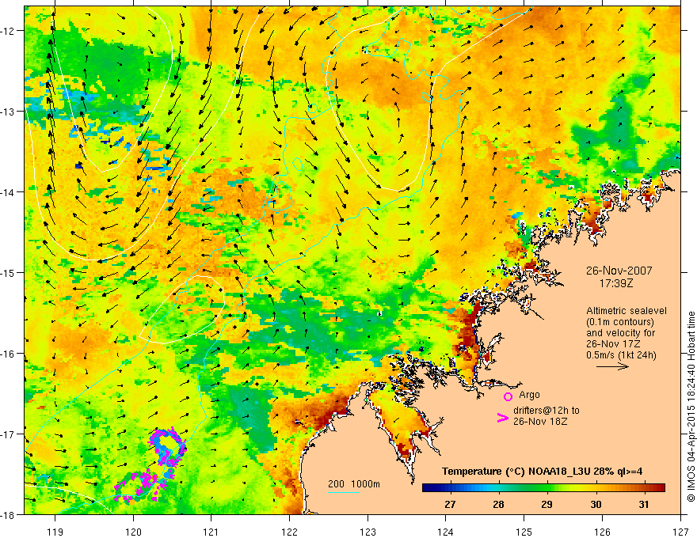Click the magenta Argo circle legend symbol
697x538 pixels.
pos(508,396)
